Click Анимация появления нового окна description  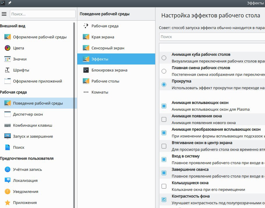(204, 123)
